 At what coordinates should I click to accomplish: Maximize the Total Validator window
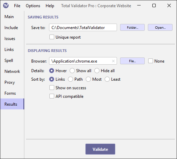pyautogui.click(x=154, y=5)
